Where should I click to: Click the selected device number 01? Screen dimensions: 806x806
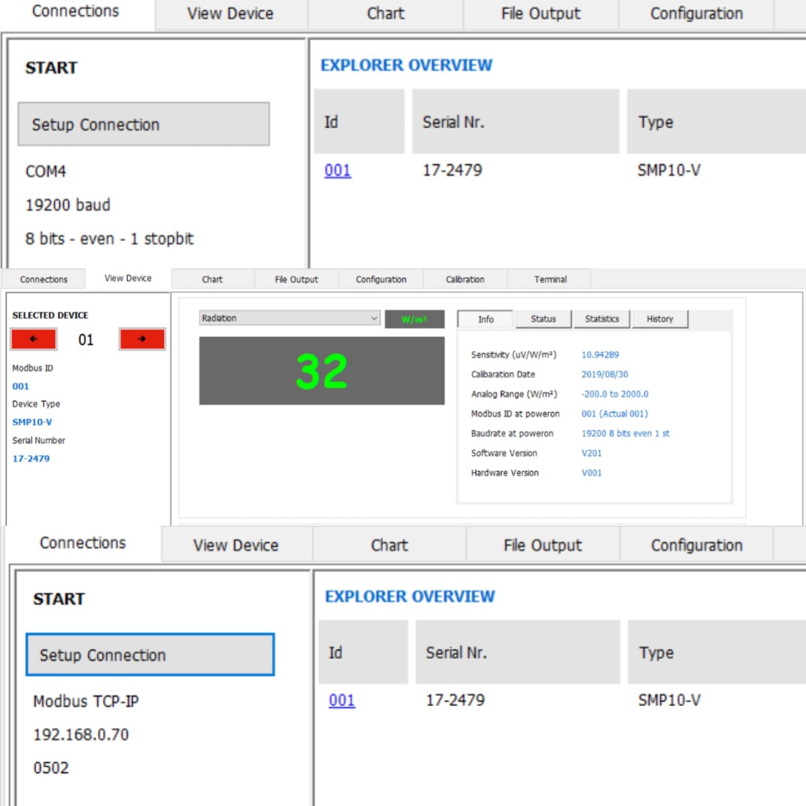(86, 340)
